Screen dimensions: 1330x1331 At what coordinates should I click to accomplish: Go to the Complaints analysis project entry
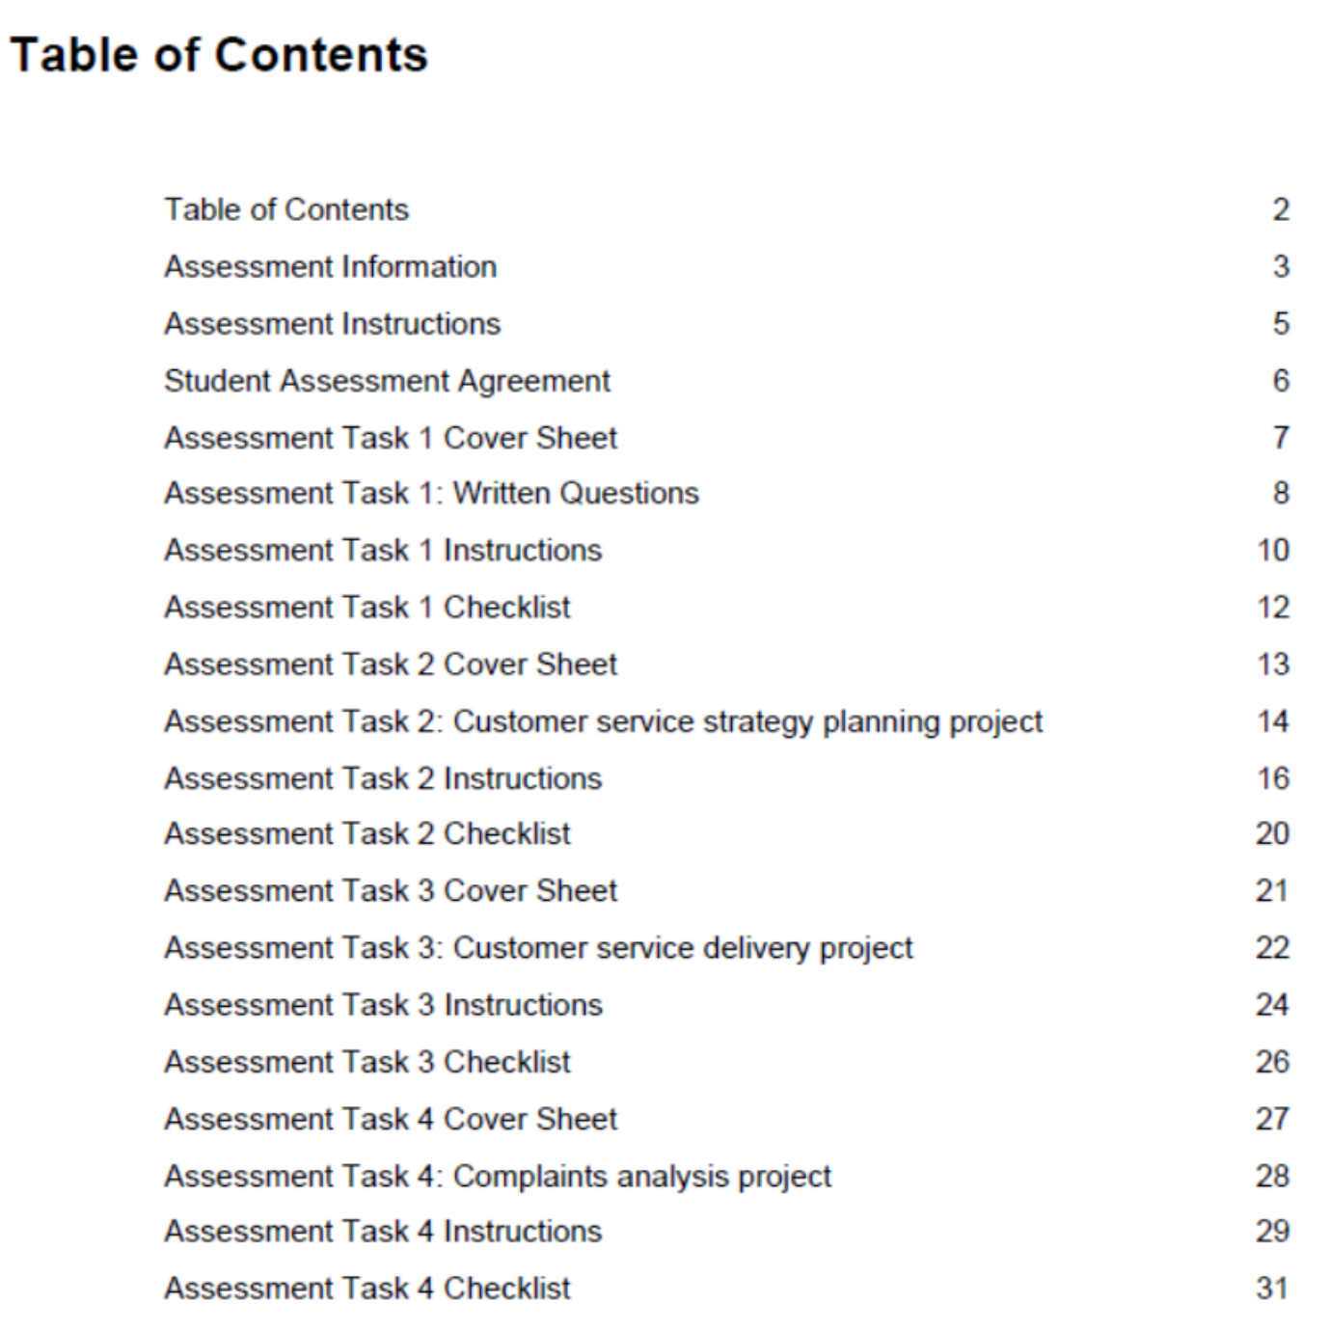point(498,1177)
